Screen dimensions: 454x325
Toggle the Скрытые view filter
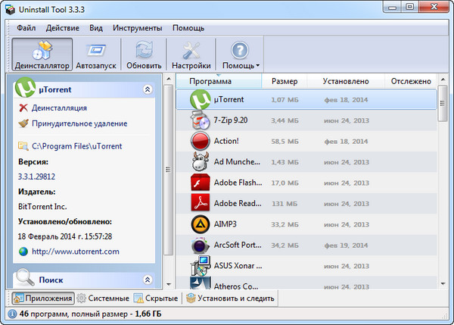157,298
